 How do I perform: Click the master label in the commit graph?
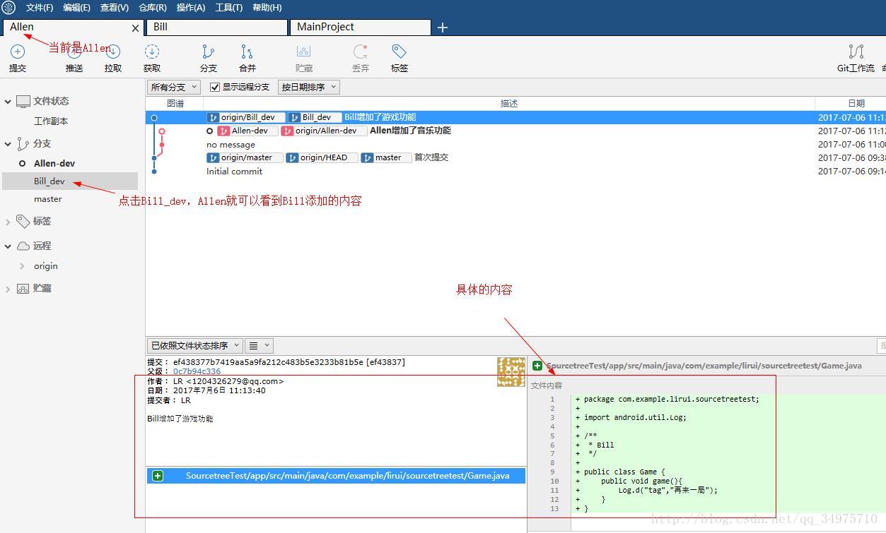pos(386,157)
